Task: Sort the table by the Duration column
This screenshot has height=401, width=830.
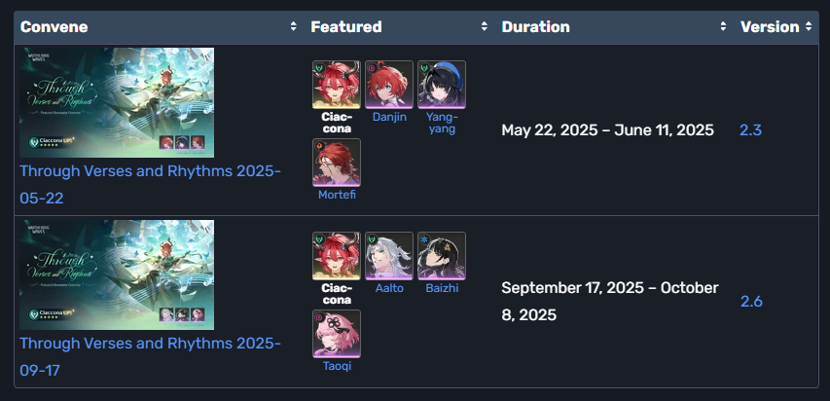Action: [x=723, y=26]
